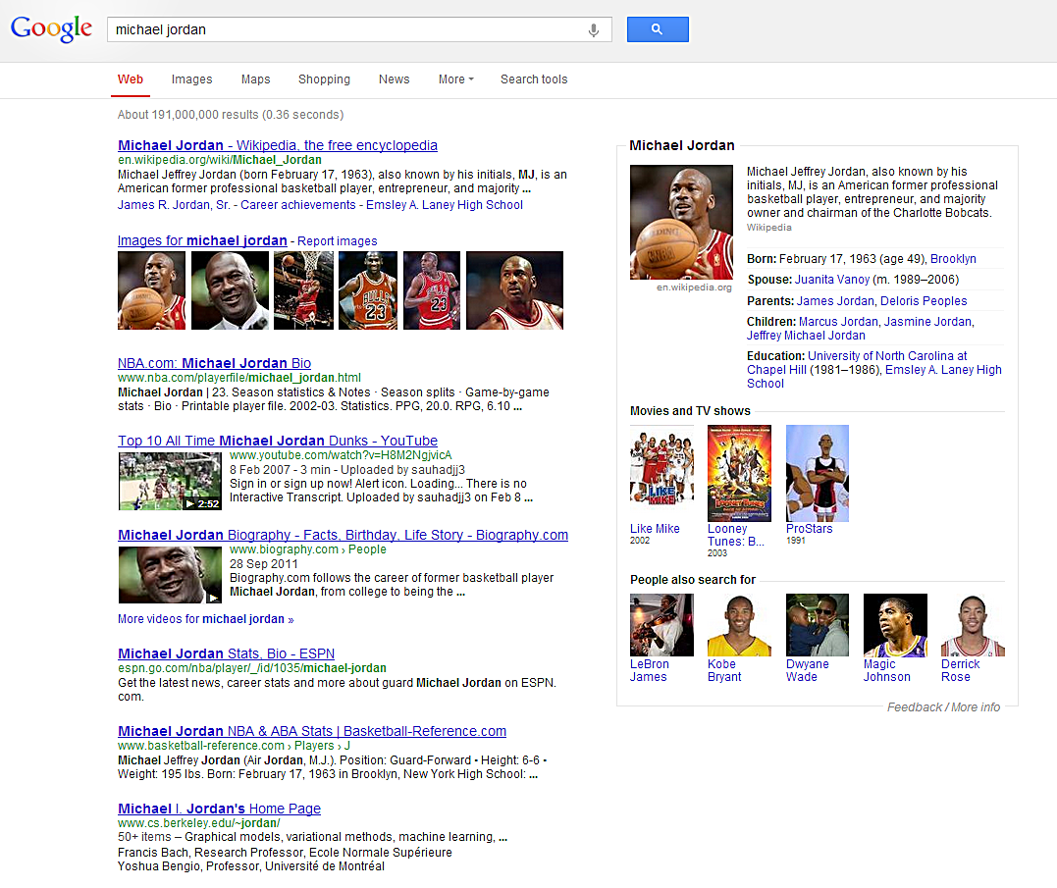Open the Jasmine Jordan link
The width and height of the screenshot is (1057, 888).
tap(927, 322)
